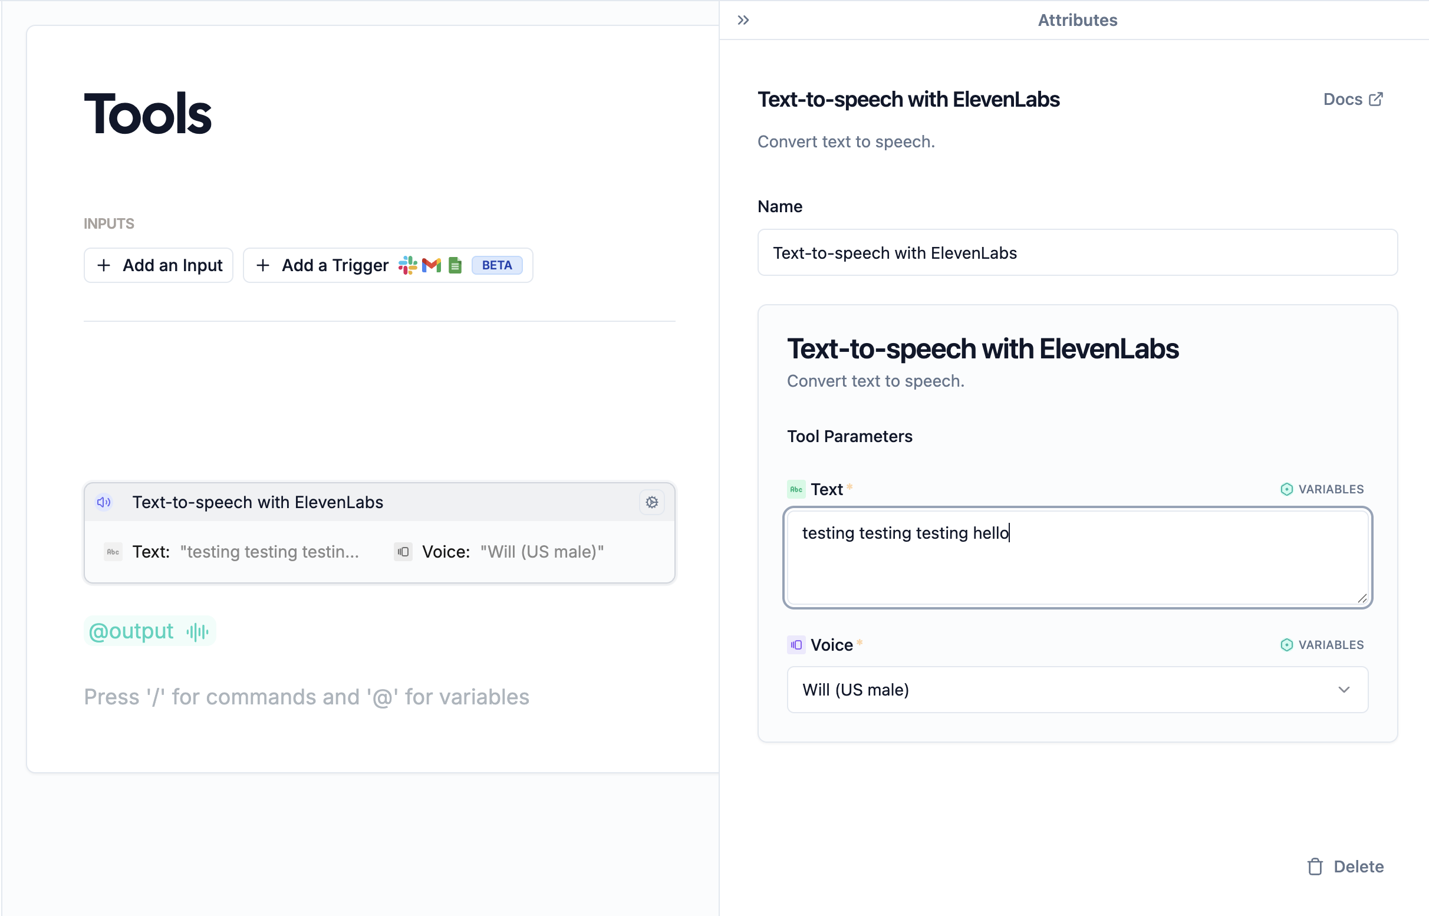This screenshot has height=916, width=1429.
Task: Click the Abc icon next to the Text parameter
Action: click(x=796, y=489)
